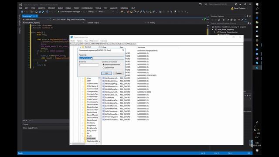Click РУС language indicator in taskbar
Screen dimensions: 279x157
[257, 138]
